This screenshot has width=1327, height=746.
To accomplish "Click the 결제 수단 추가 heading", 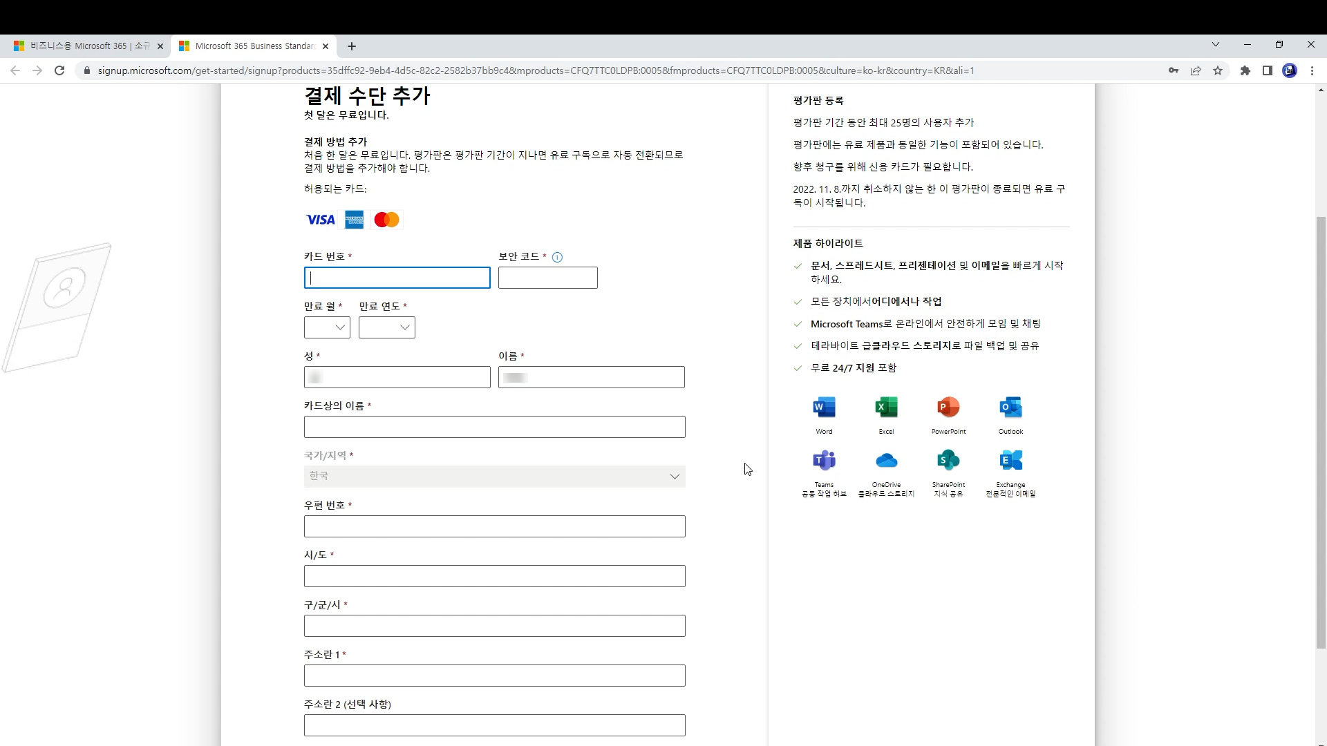I will (367, 95).
